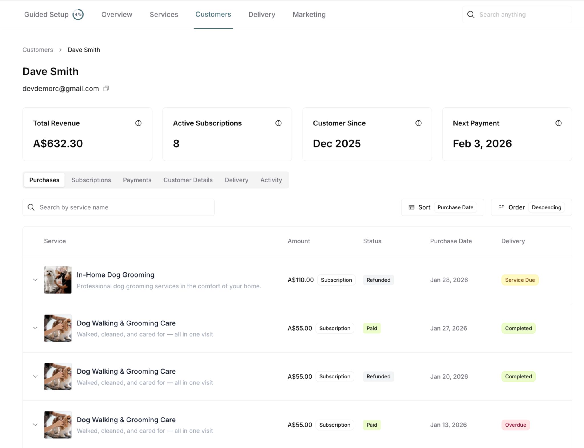
Task: Click the magnifier icon in global search
Action: point(471,15)
